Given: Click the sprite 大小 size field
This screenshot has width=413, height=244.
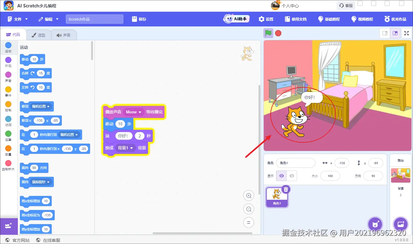Looking at the screenshot, I should point(330,176).
